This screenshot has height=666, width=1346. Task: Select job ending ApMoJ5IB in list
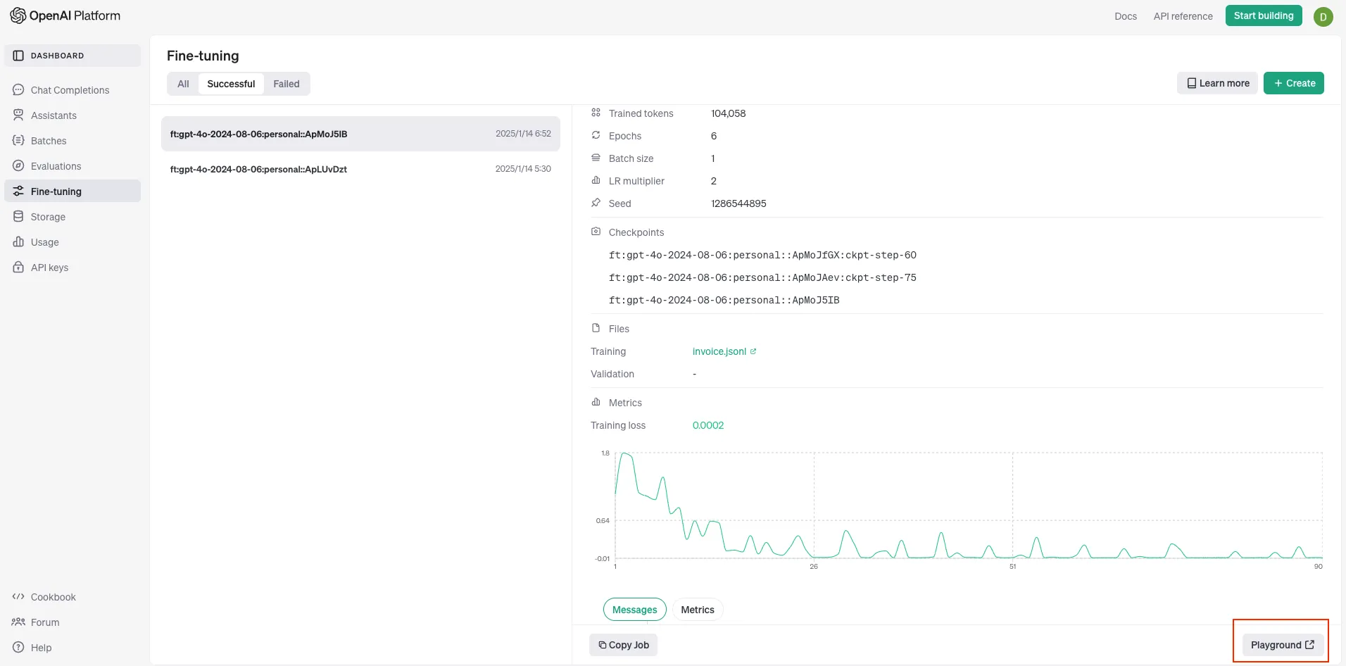tap(360, 134)
